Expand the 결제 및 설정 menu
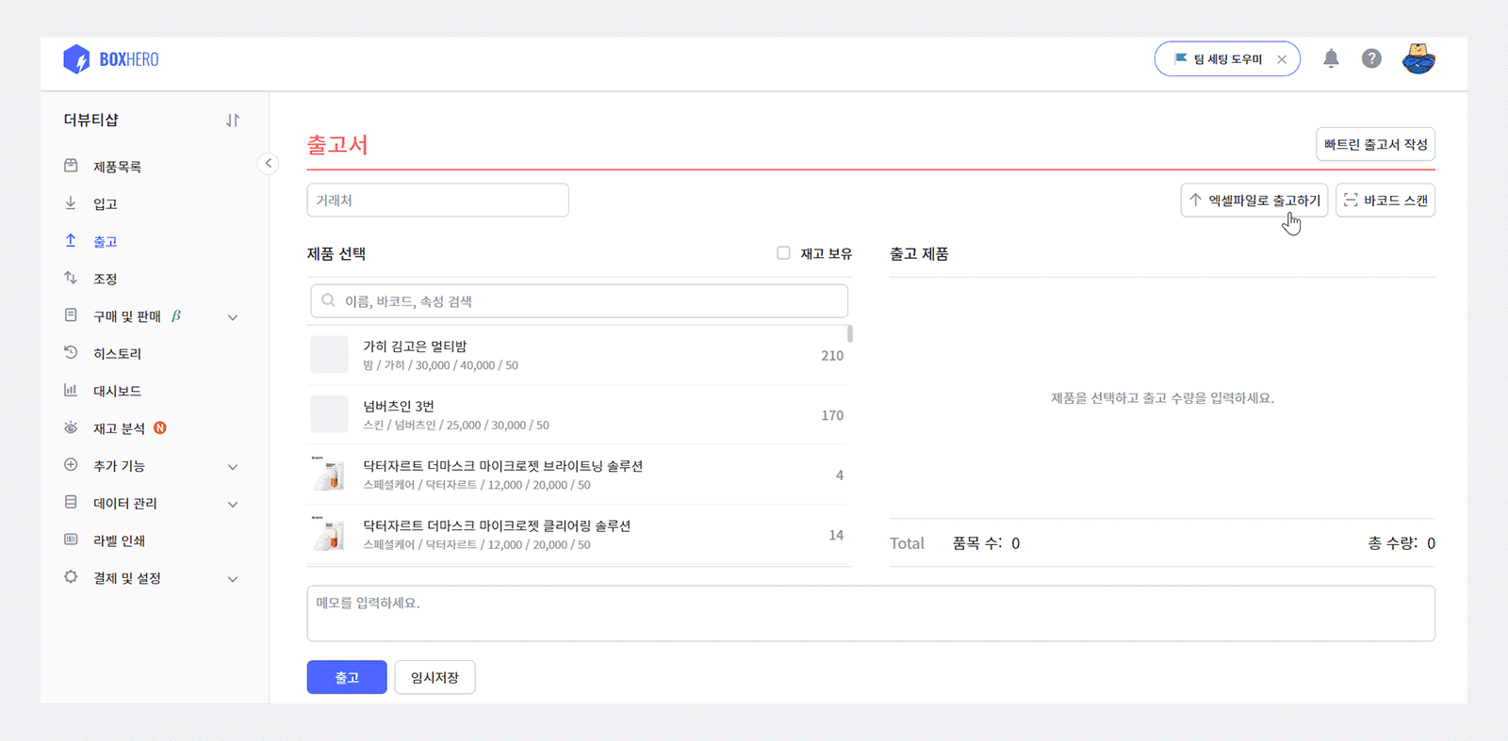Viewport: 1508px width, 741px height. click(x=233, y=579)
